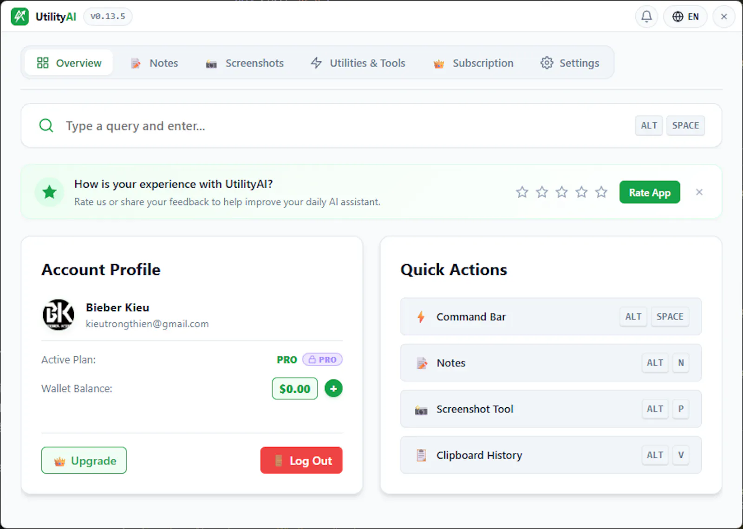Rate three stars in feedback banner
Screen dimensions: 743x529
[562, 192]
